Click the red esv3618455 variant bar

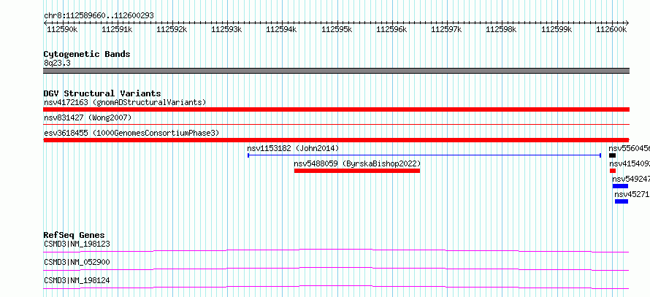tap(336, 140)
